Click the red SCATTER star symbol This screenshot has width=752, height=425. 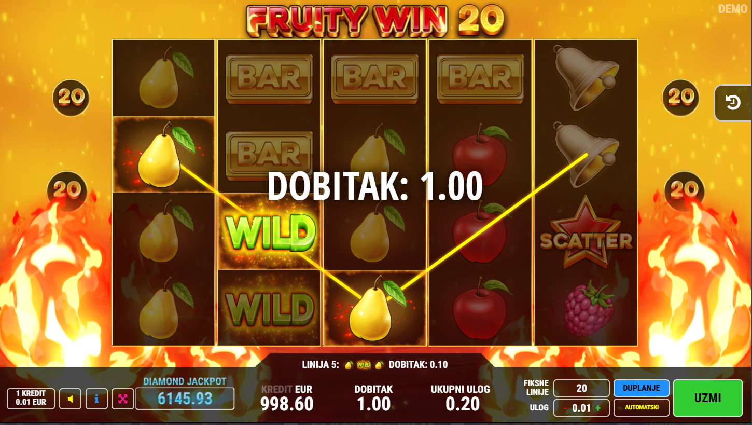click(586, 232)
